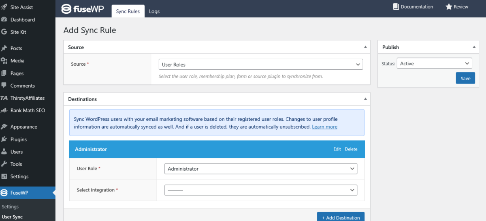The height and width of the screenshot is (221, 486).
Task: Click the Site Kit Google icon
Action: coord(4,32)
